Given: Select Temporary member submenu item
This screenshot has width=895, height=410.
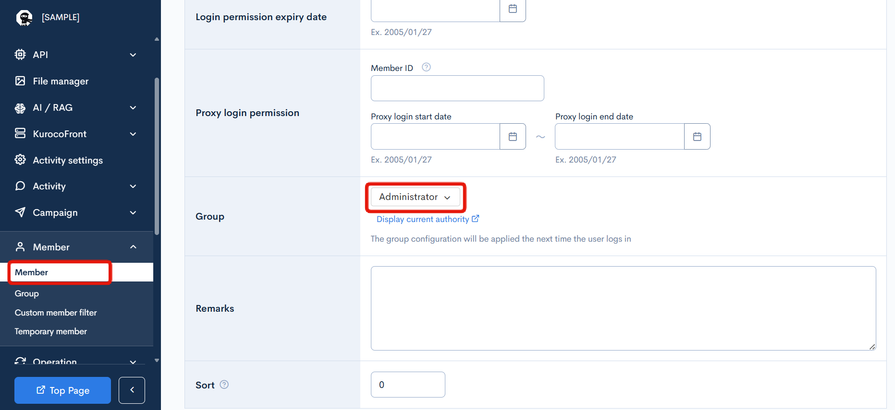Looking at the screenshot, I should [x=51, y=331].
